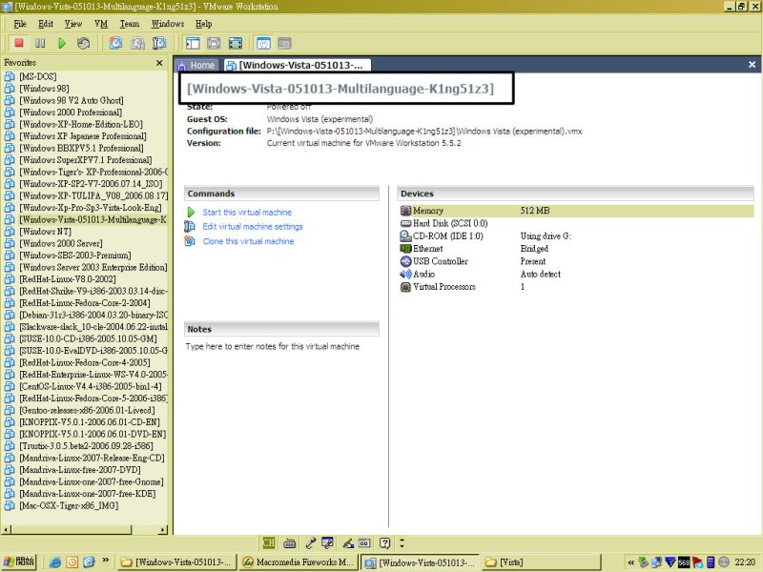Open the Snapshot Manager toolbar icon
The height and width of the screenshot is (572, 763).
click(159, 43)
